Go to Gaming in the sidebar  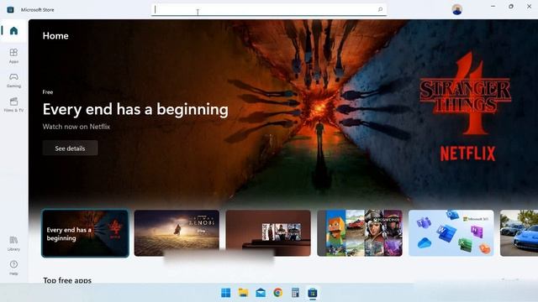tap(13, 81)
